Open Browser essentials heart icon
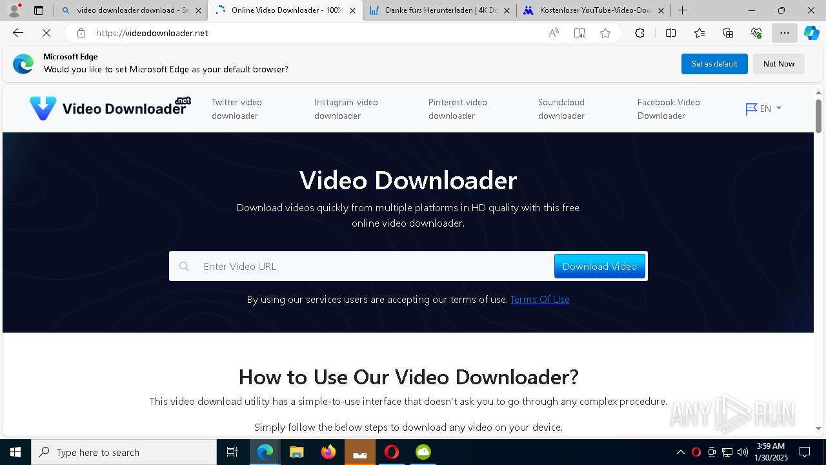This screenshot has width=826, height=465. (x=756, y=33)
